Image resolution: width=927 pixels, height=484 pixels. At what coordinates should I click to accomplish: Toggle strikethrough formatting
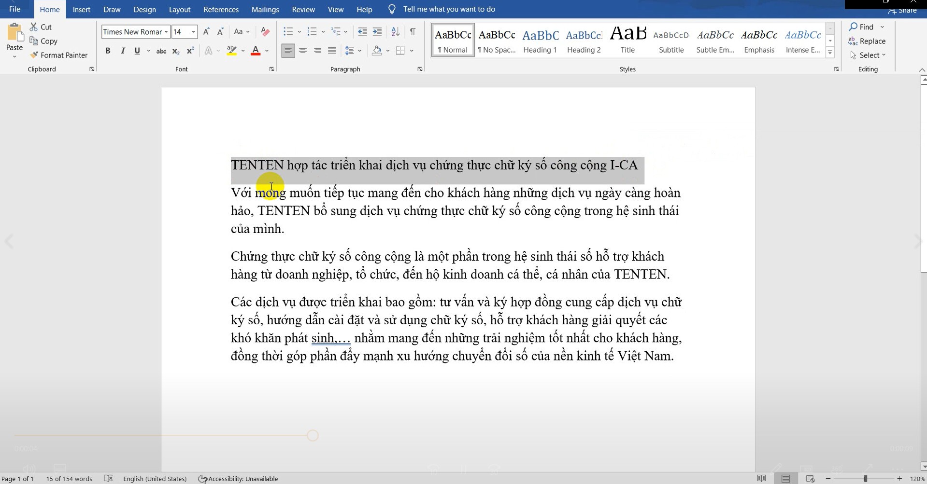tap(161, 51)
